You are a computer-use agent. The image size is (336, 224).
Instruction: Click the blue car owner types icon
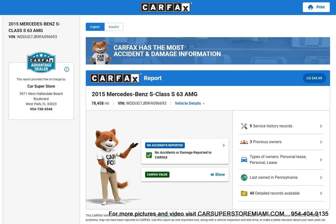[x=244, y=160]
